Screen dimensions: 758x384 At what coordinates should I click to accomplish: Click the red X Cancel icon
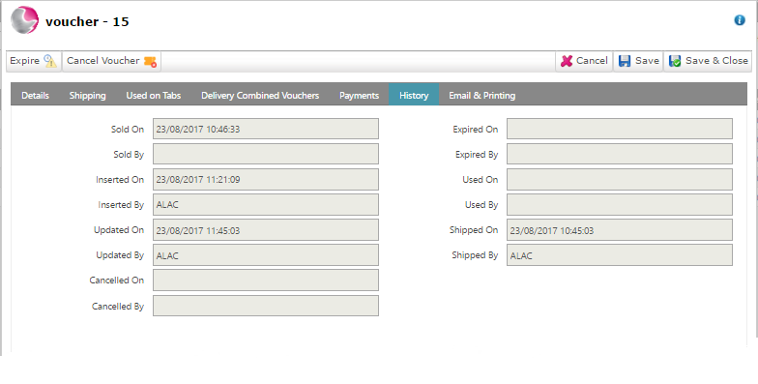(567, 61)
